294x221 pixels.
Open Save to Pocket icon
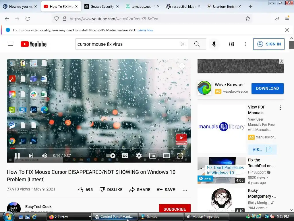pyautogui.click(x=277, y=18)
